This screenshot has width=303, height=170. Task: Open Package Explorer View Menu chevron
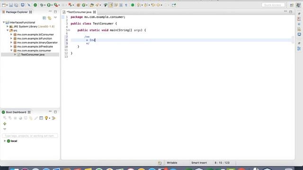point(55,18)
